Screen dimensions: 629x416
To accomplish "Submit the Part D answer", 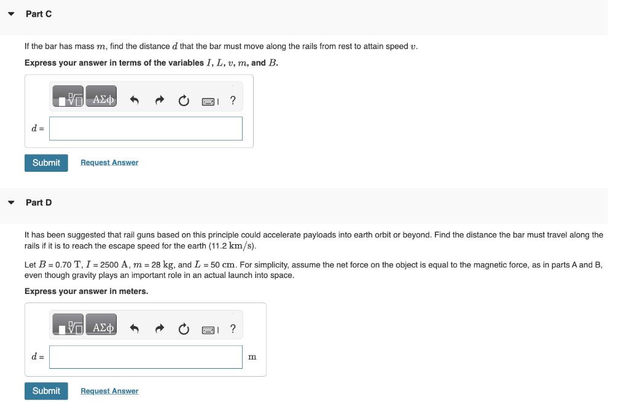I will tap(46, 391).
